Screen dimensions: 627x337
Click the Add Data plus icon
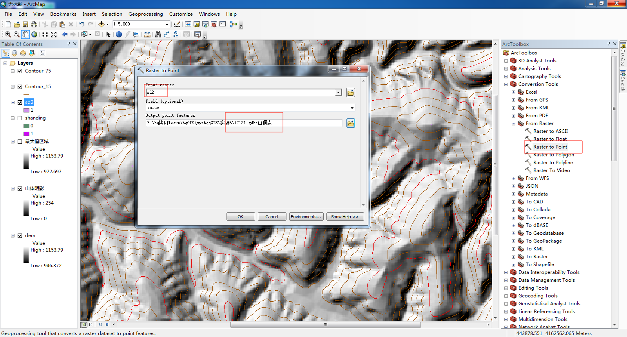click(x=101, y=24)
